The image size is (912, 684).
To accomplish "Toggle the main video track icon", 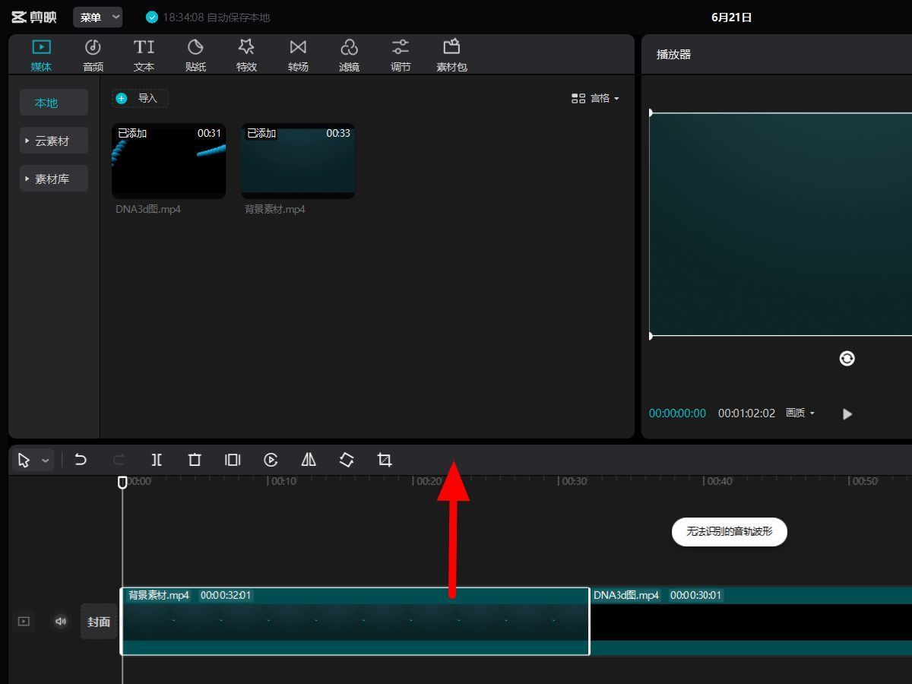I will [24, 622].
